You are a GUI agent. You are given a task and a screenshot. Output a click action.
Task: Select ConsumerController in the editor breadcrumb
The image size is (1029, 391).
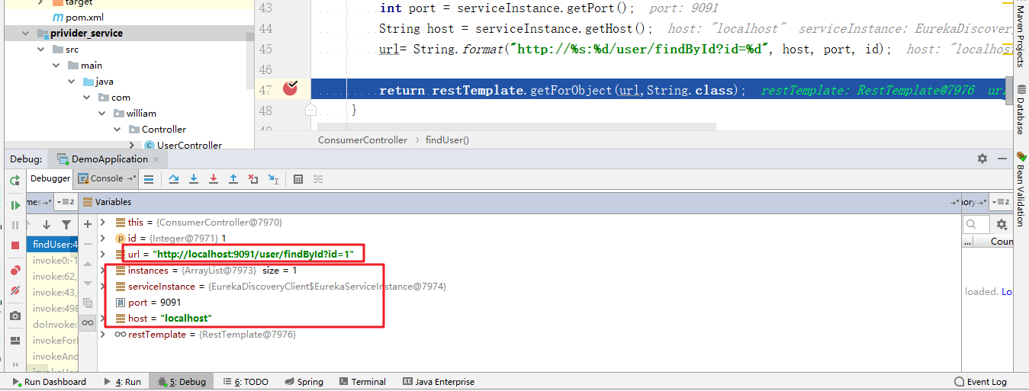pos(362,140)
